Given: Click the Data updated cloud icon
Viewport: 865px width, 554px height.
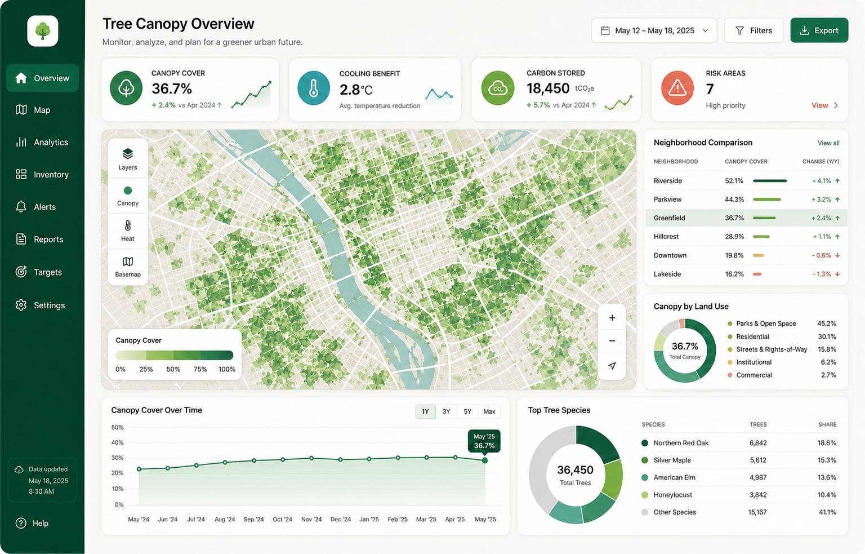Looking at the screenshot, I should coord(19,469).
